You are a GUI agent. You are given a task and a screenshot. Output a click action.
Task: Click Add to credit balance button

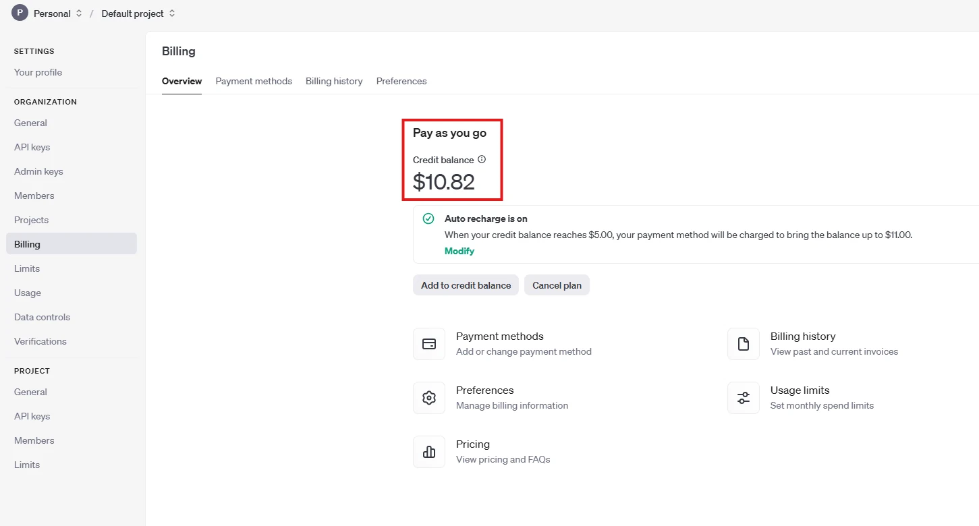(466, 285)
